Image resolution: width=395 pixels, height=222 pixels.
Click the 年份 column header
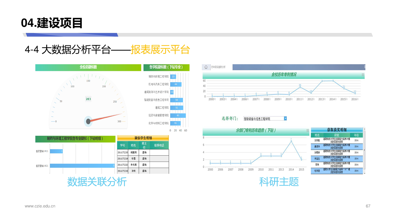(356, 135)
